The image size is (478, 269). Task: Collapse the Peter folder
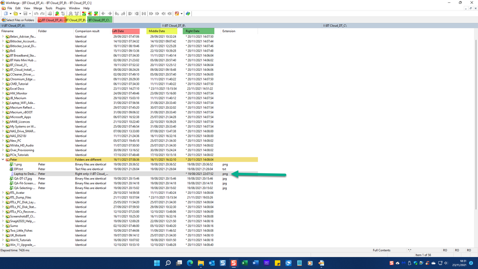3,160
